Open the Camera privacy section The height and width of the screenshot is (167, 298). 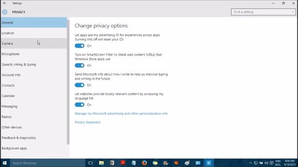34,43
